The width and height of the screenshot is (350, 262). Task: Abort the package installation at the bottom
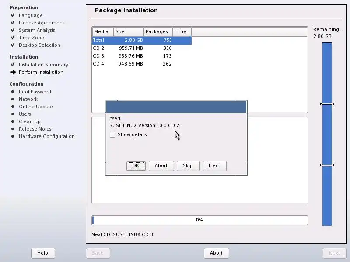click(x=216, y=253)
